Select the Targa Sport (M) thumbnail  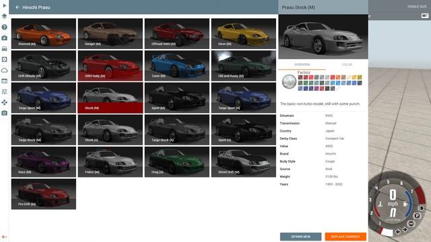pyautogui.click(x=44, y=98)
